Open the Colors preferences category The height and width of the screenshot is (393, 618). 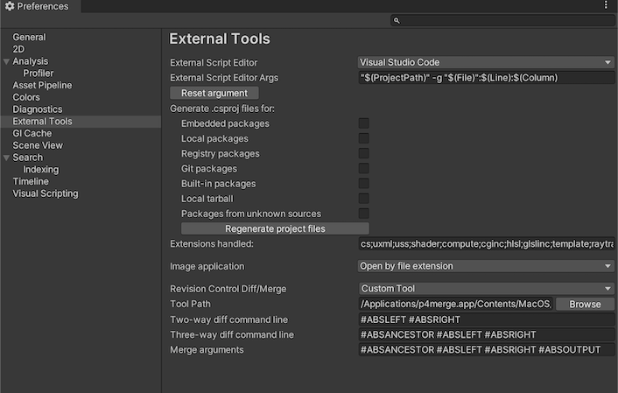(x=26, y=98)
